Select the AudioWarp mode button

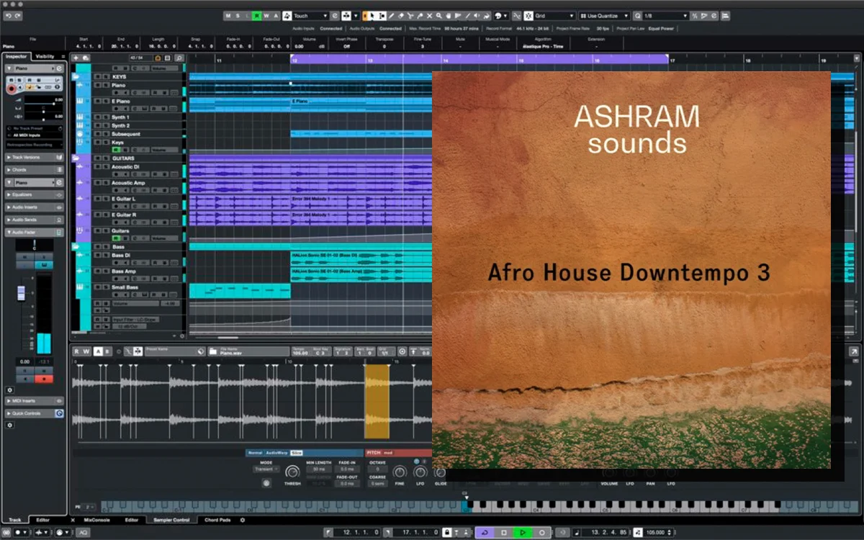(276, 453)
